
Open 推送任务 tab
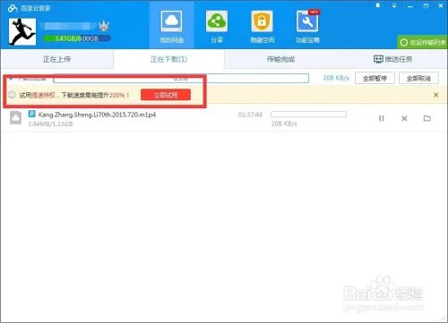[392, 59]
